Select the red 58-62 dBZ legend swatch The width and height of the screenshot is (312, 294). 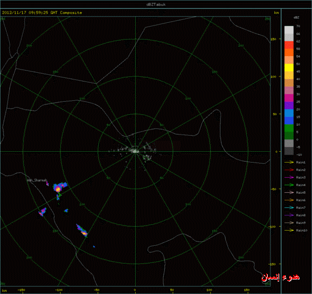pyautogui.click(x=289, y=45)
